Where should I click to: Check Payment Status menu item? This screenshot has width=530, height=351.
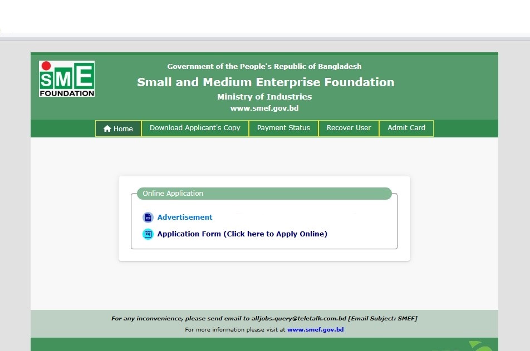coord(283,128)
